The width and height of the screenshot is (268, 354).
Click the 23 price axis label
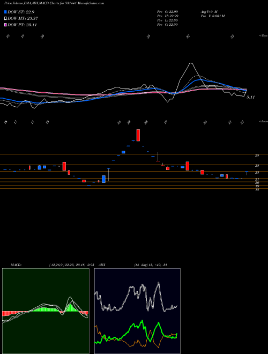click(x=257, y=173)
